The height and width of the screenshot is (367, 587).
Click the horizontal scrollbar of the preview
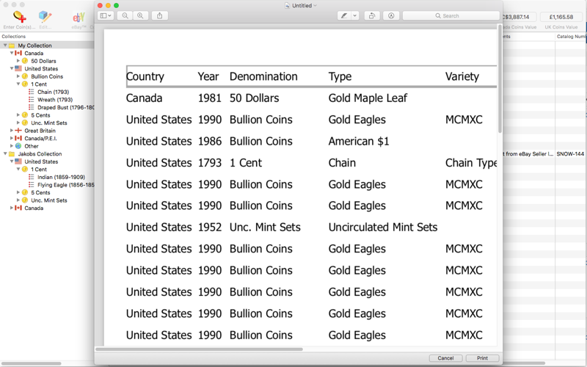[x=199, y=349]
